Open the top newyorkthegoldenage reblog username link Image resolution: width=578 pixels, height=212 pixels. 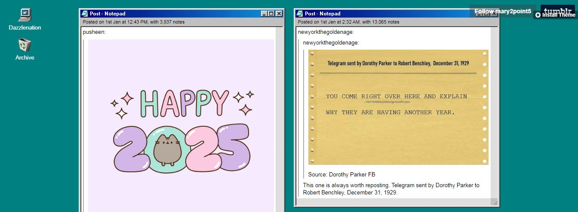click(x=326, y=32)
